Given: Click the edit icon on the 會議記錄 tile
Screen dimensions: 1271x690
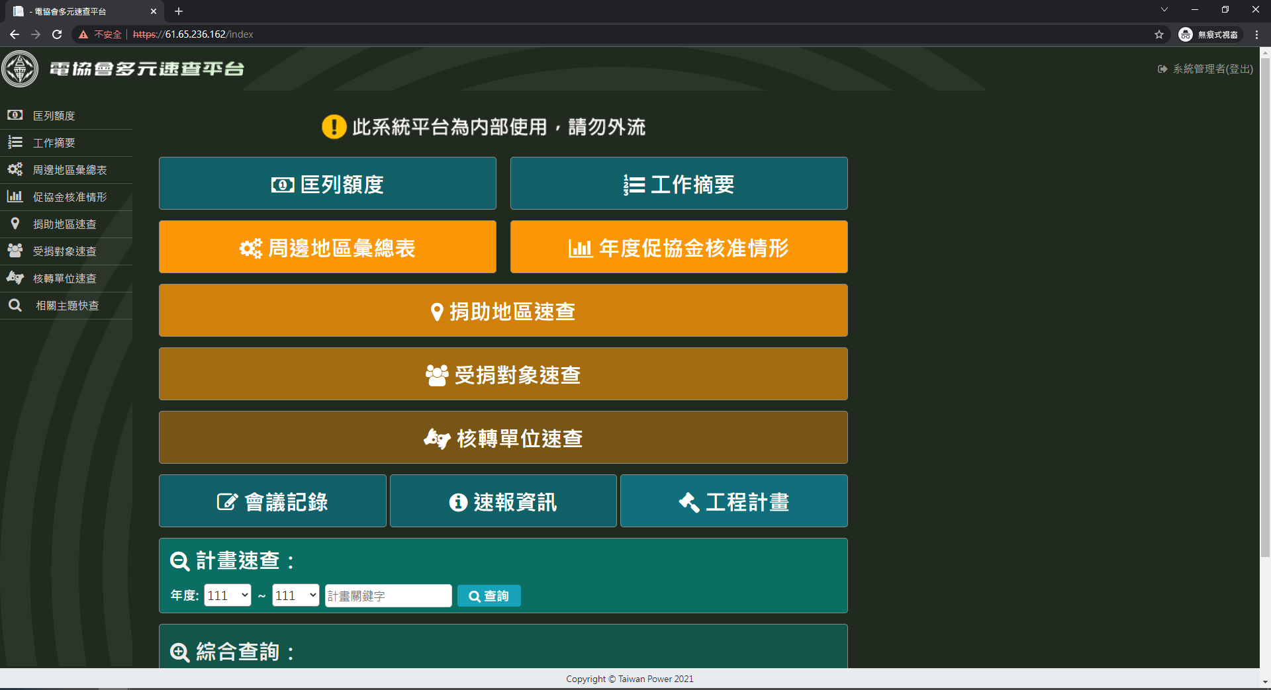Looking at the screenshot, I should pyautogui.click(x=227, y=502).
